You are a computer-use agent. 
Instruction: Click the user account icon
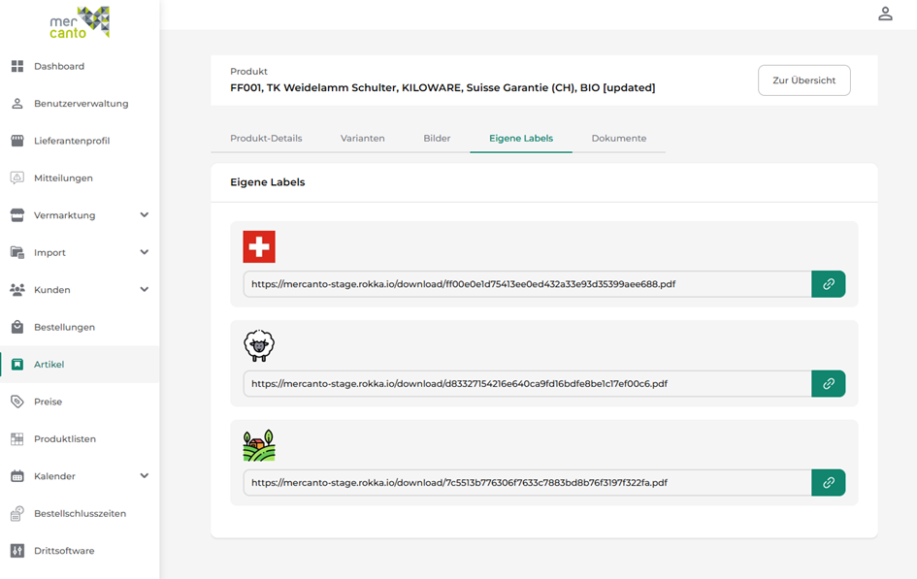tap(885, 14)
